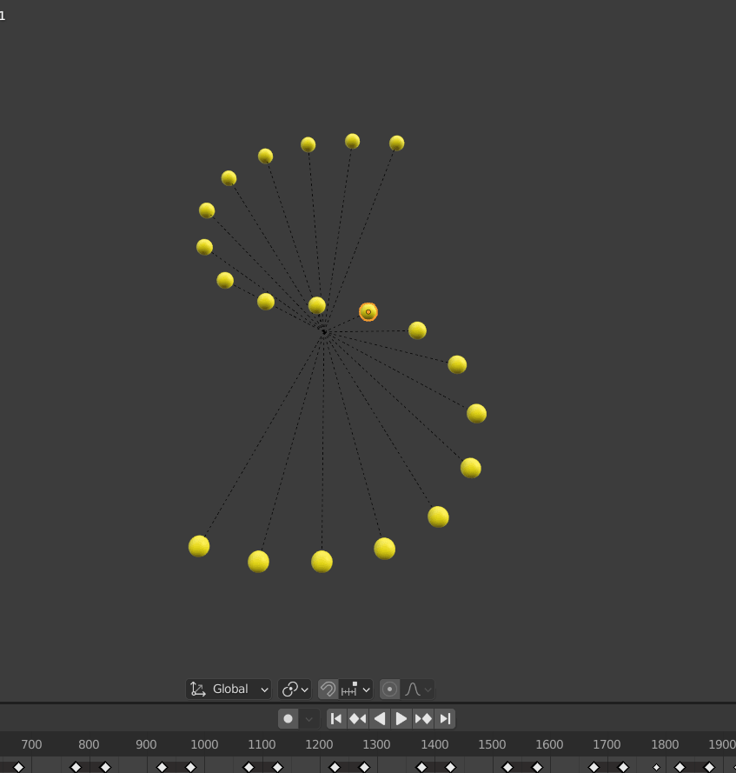Screen dimensions: 736x773
Task: Select the smallest sphere at the spiral's top-right end
Action: 396,143
